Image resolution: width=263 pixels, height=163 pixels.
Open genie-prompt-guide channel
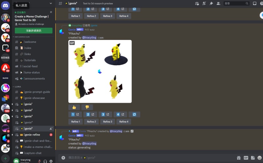pos(34,92)
